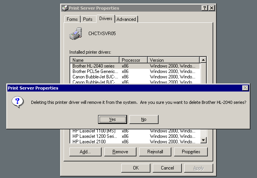Sort drivers by Processor column header
257x178 pixels.
pyautogui.click(x=133, y=60)
